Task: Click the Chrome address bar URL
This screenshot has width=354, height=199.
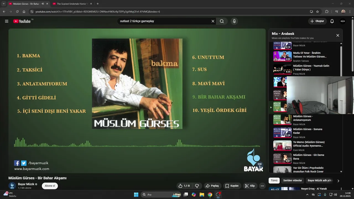Action: pos(98,12)
